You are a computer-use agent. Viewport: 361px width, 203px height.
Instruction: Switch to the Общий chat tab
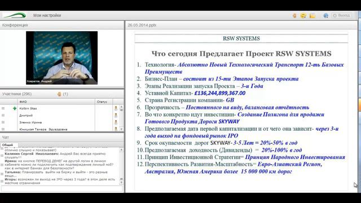[7, 145]
